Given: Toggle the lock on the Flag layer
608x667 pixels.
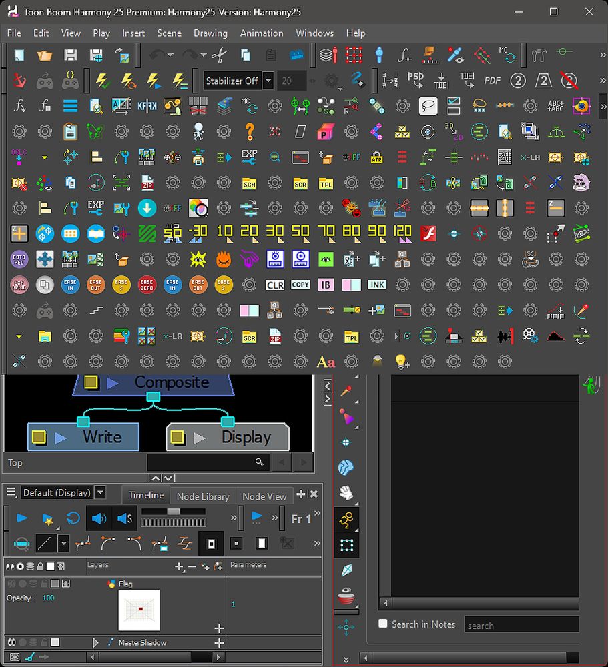Looking at the screenshot, I should [x=44, y=584].
